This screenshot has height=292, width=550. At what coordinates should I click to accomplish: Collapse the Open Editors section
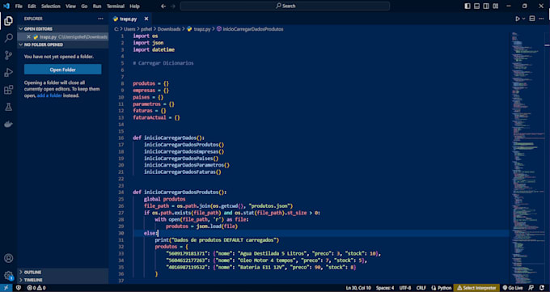[x=63, y=29]
